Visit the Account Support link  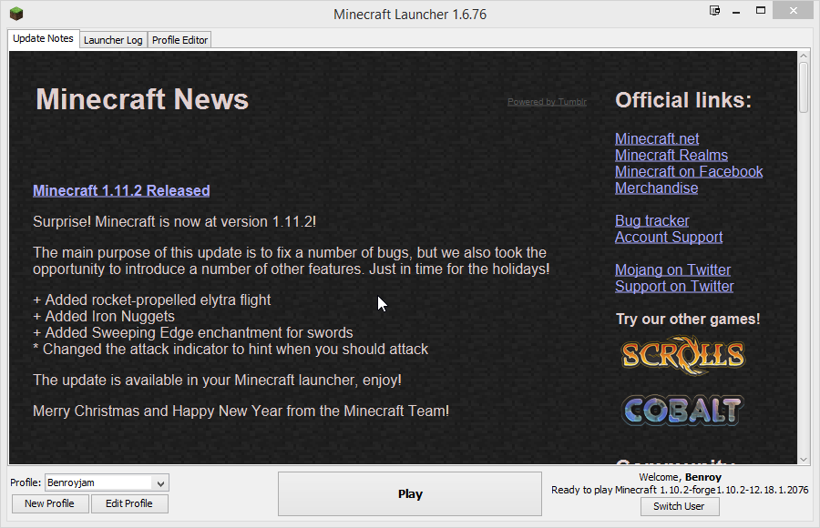tap(668, 237)
